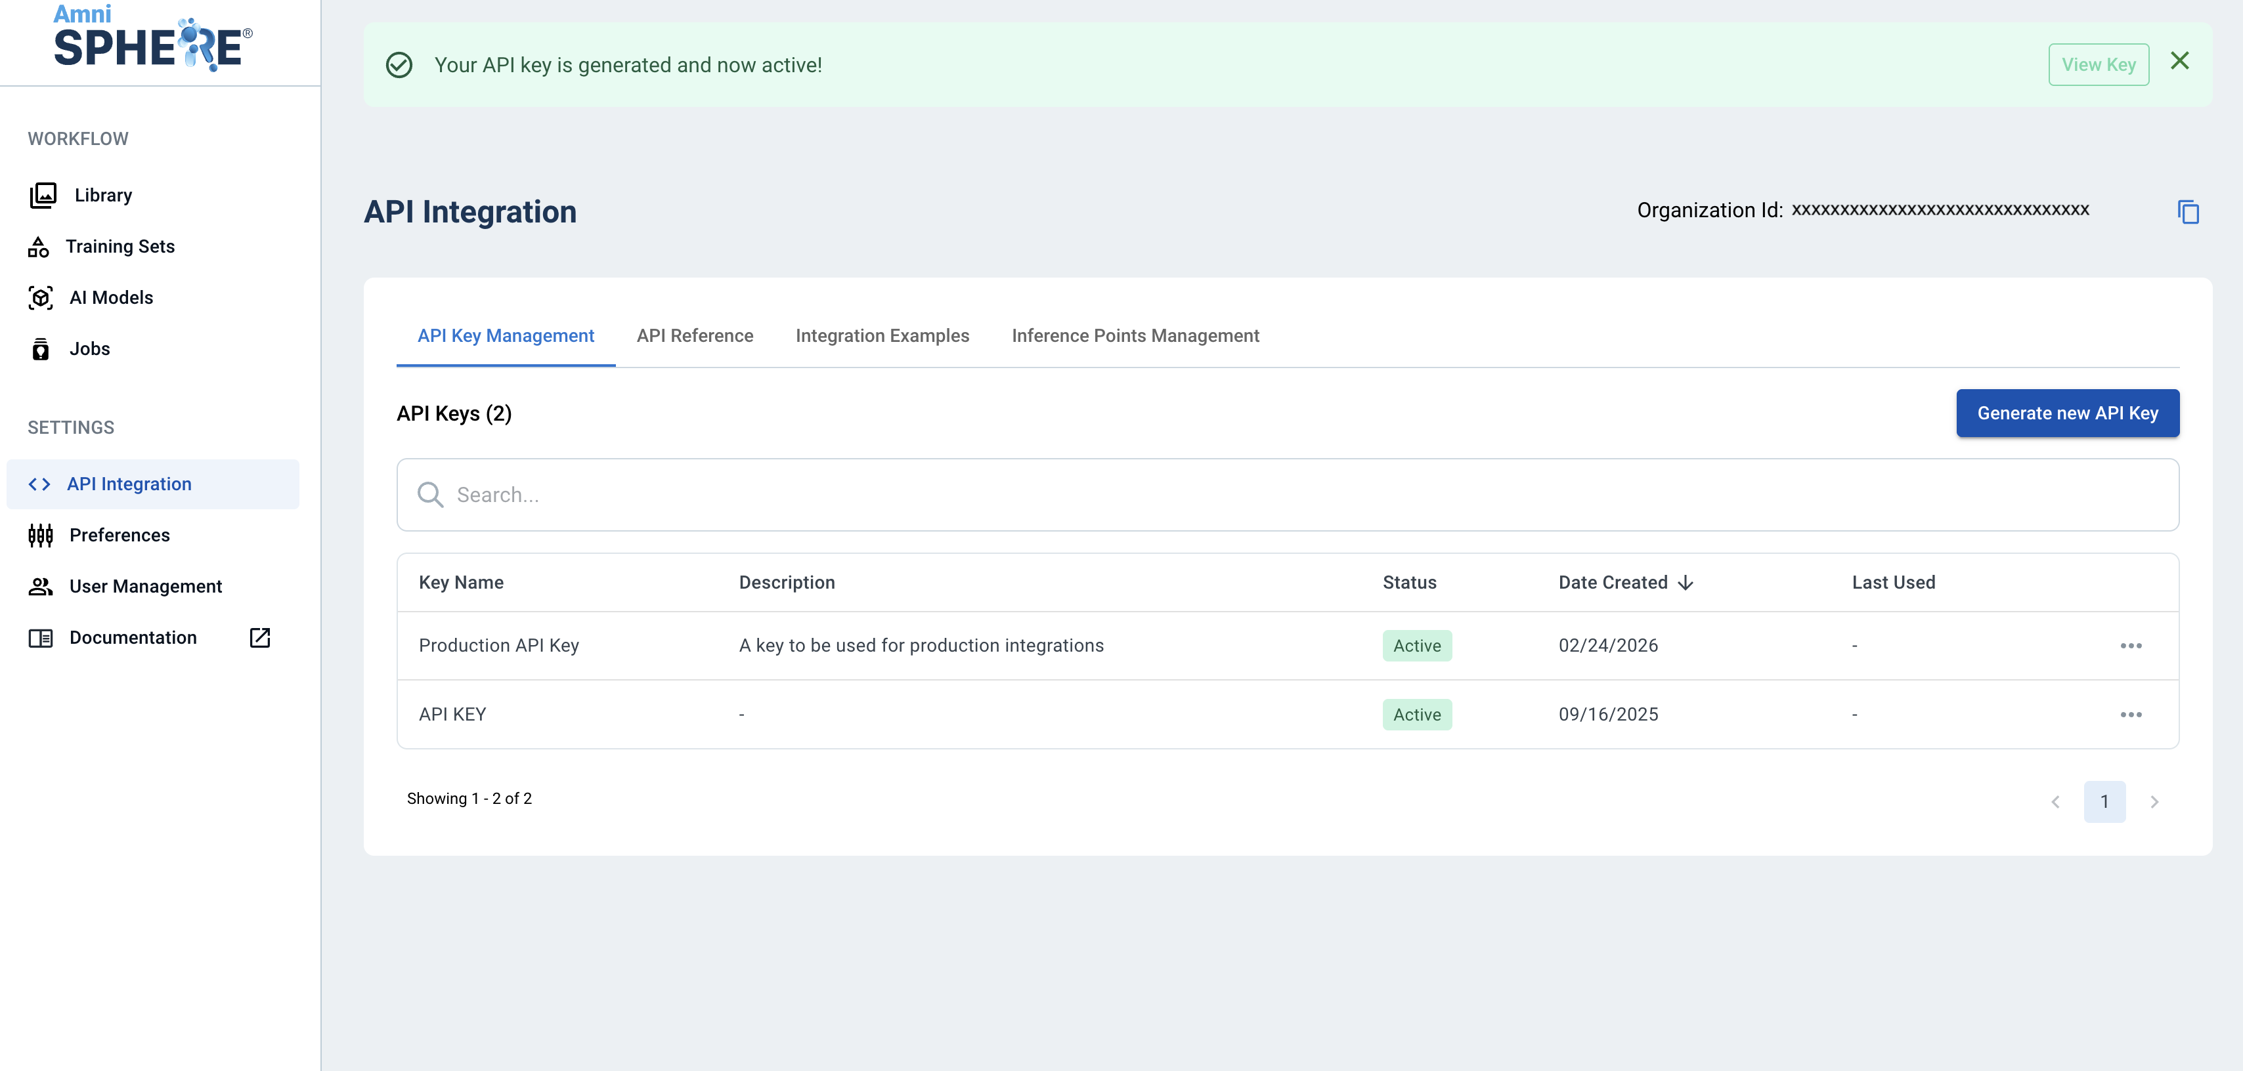This screenshot has height=1071, width=2243.
Task: Open User Management people icon
Action: tap(40, 587)
